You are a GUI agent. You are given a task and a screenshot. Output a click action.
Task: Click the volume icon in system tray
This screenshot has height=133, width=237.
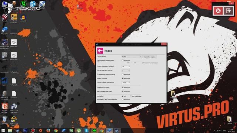220,130
